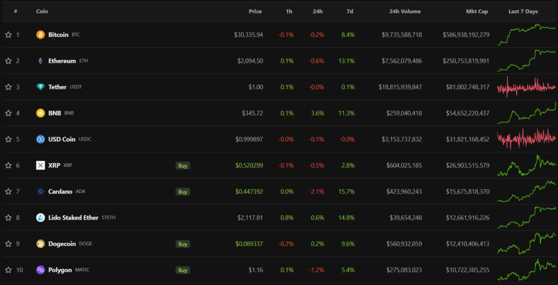
Task: Toggle favorite star for Bitcoin
Action: [8, 35]
